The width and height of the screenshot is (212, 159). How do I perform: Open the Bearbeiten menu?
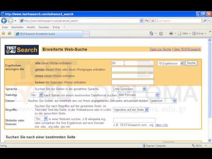pos(17,27)
